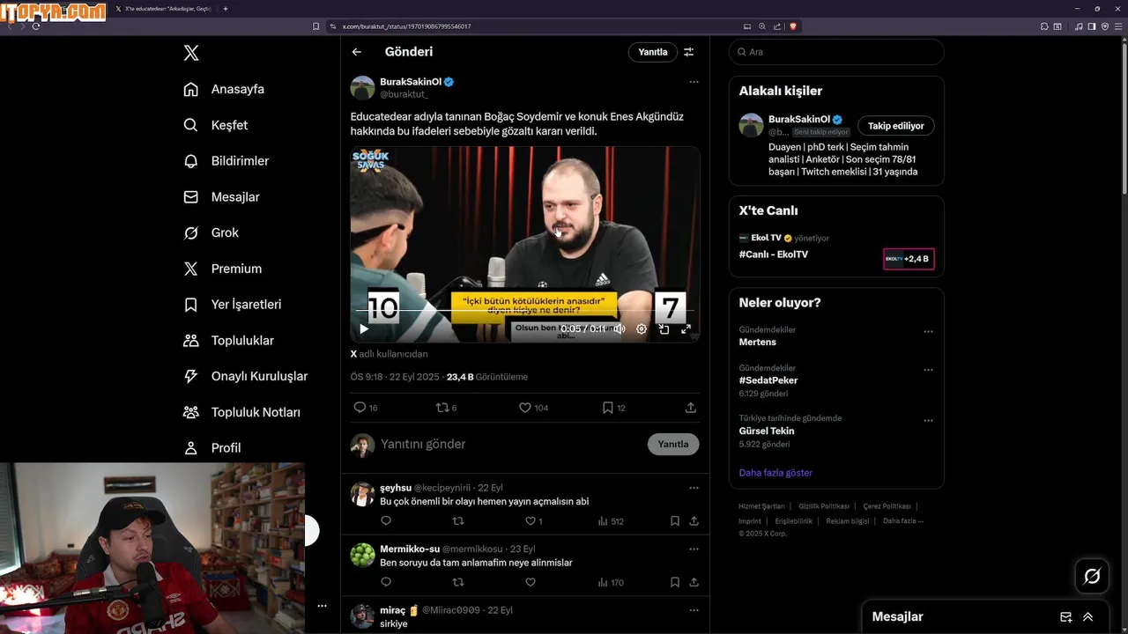Open Profil page
This screenshot has height=634, width=1128.
click(211, 448)
